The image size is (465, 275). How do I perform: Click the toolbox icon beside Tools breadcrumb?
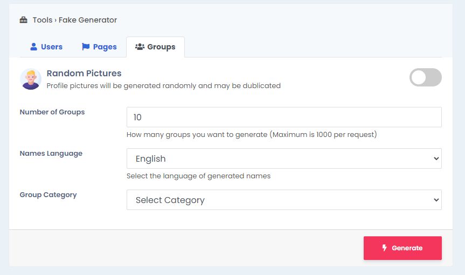pyautogui.click(x=23, y=20)
